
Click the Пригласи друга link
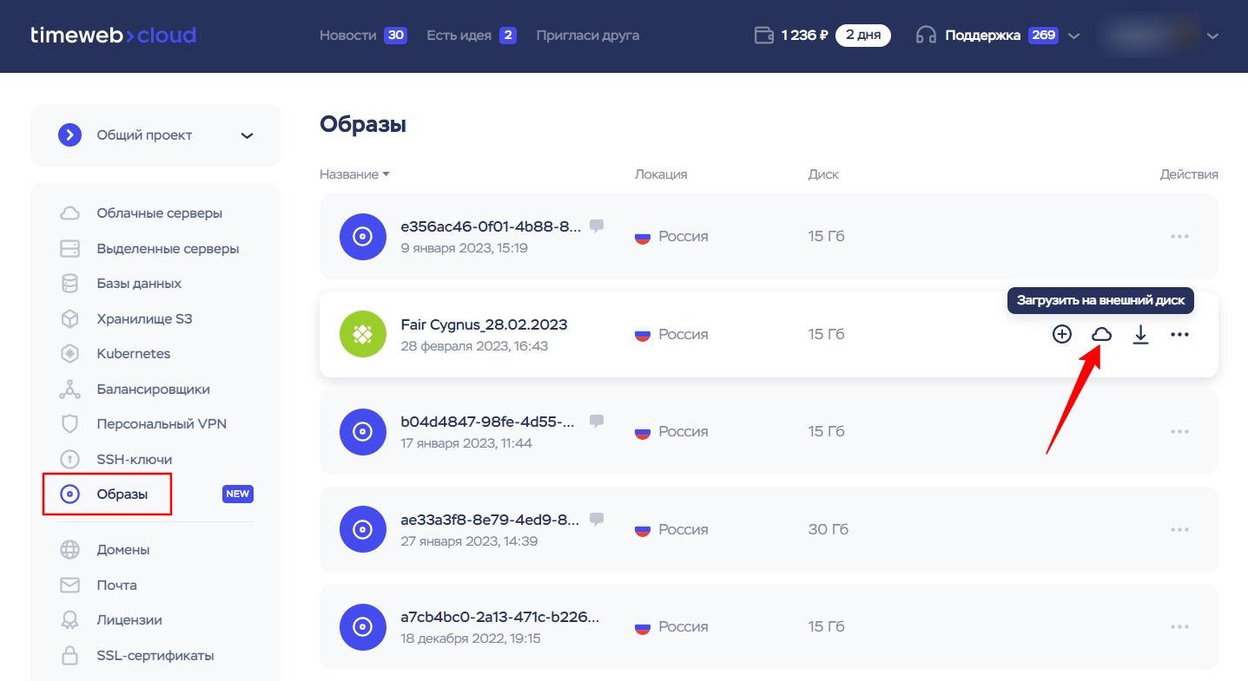[587, 36]
